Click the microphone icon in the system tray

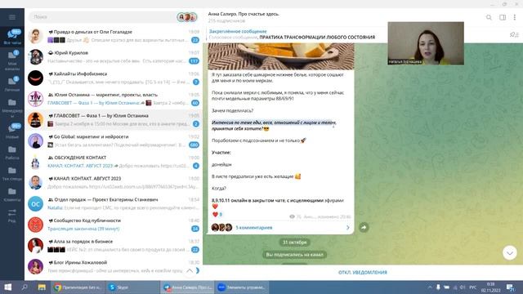438,287
